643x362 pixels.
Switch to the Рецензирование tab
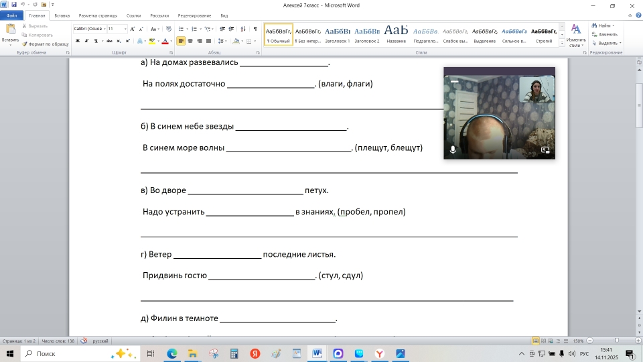[194, 15]
